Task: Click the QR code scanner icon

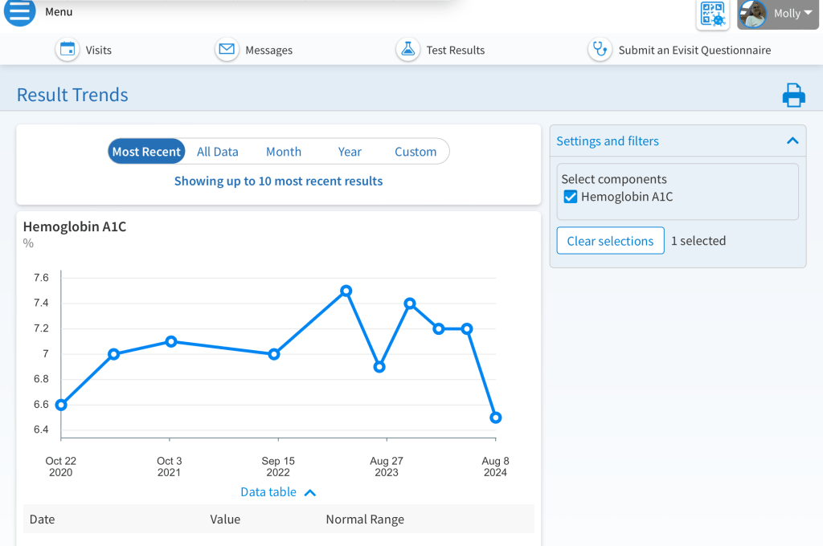Action: 712,14
